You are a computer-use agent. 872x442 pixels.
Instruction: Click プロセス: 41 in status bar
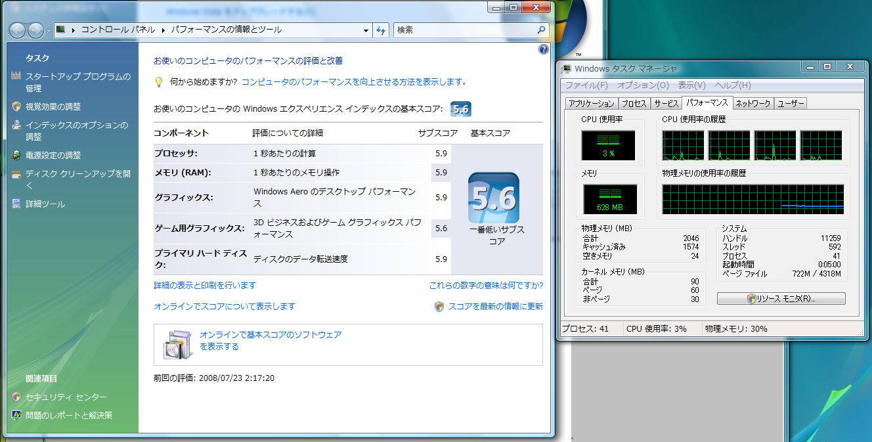coord(586,329)
